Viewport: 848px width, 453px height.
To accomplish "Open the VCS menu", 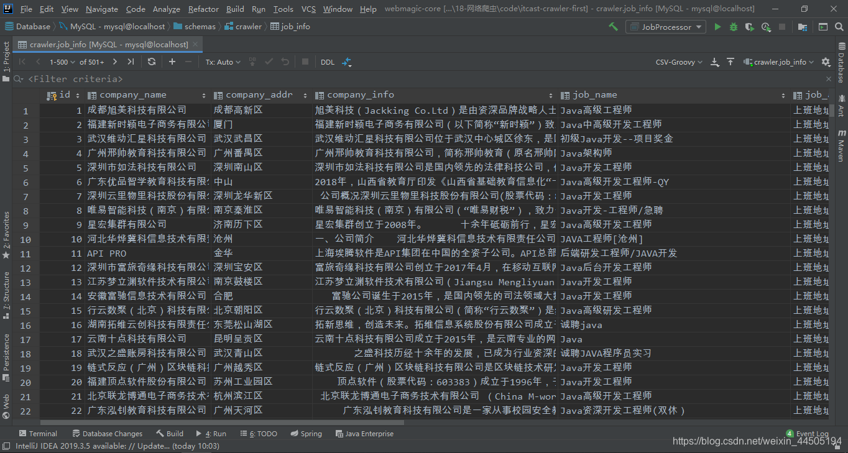I will pyautogui.click(x=308, y=9).
